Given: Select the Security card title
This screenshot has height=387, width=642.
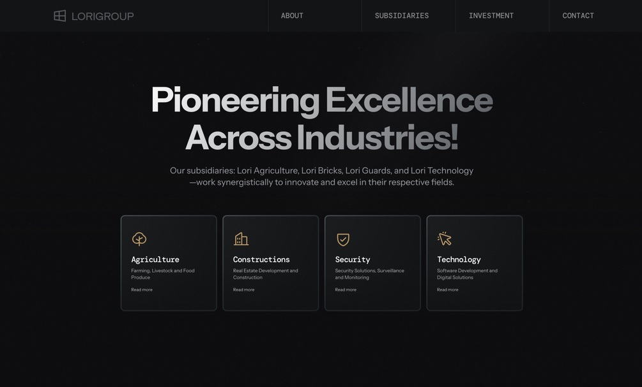Looking at the screenshot, I should point(353,259).
